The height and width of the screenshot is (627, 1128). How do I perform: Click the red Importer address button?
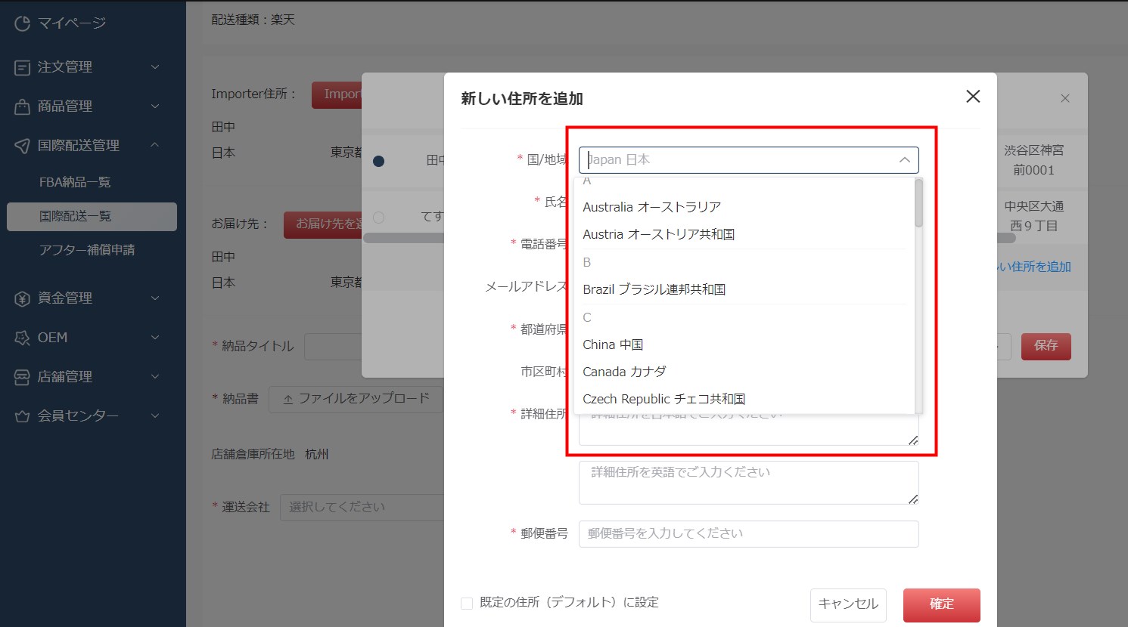tap(337, 94)
